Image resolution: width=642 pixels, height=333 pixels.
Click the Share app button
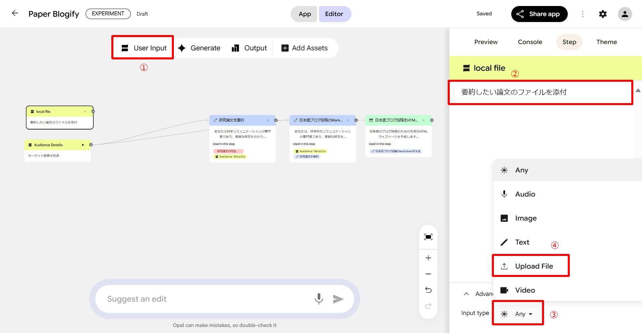[x=539, y=14]
